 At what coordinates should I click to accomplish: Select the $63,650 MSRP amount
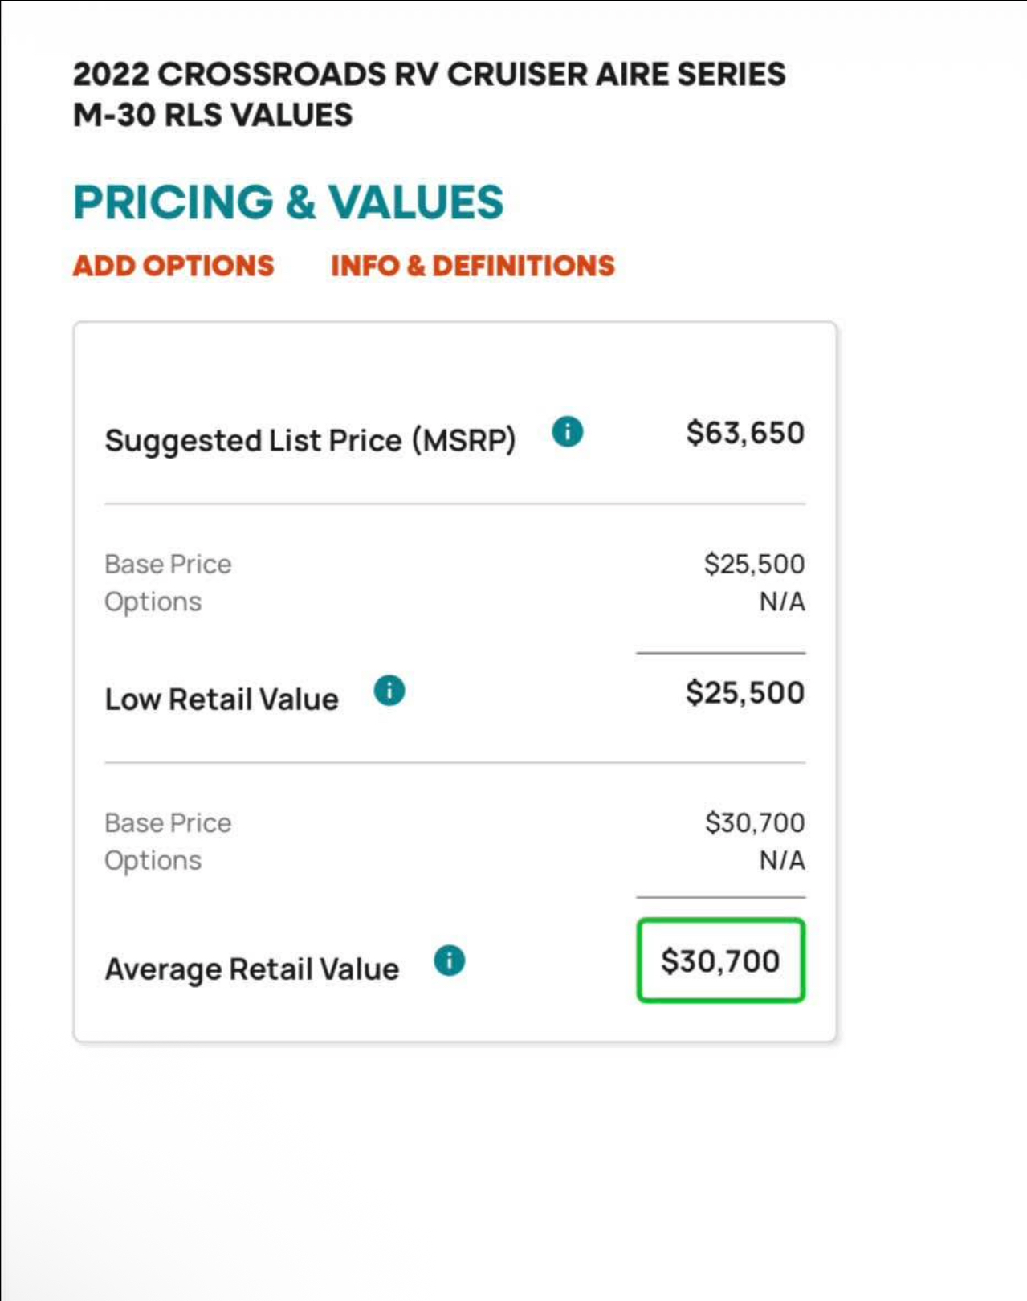745,433
